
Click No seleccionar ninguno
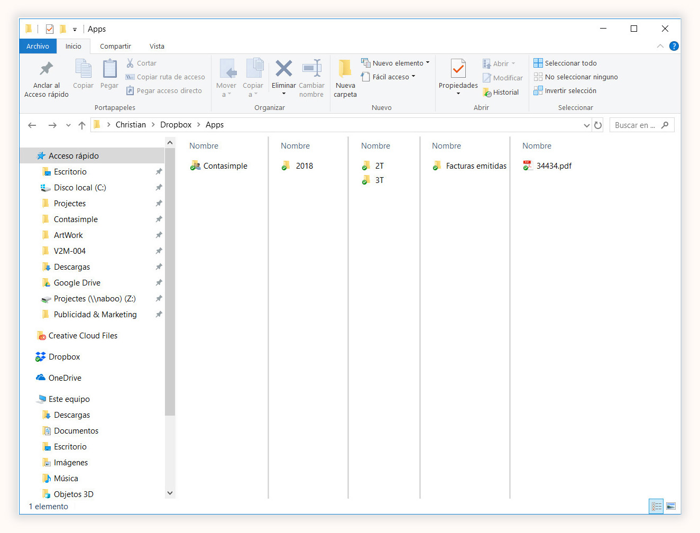point(576,77)
